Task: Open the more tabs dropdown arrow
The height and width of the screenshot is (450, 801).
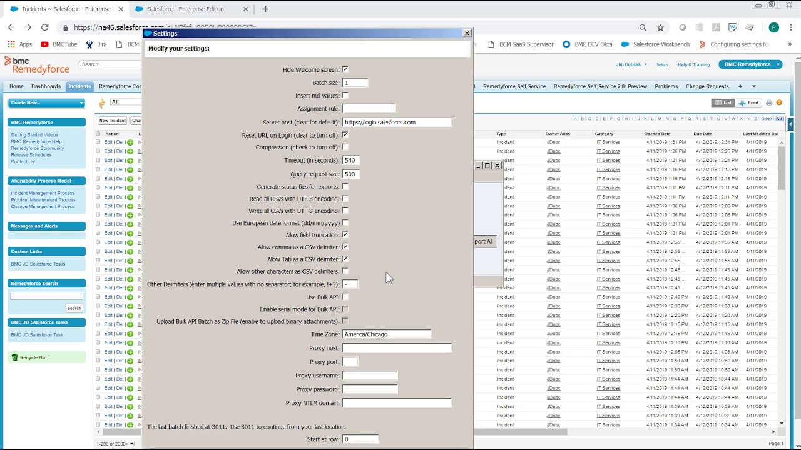Action: click(753, 86)
